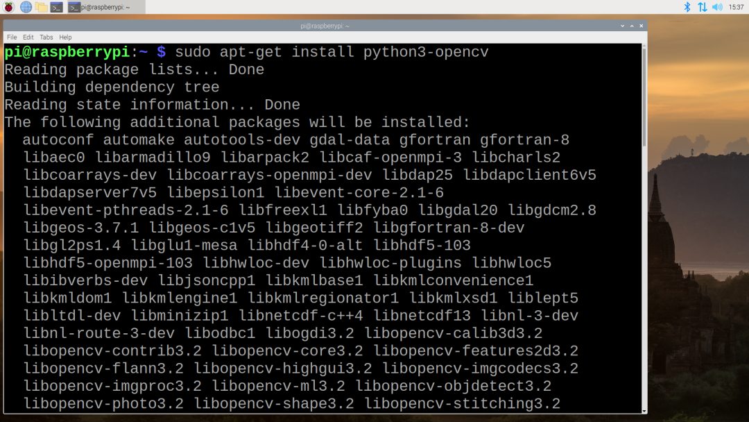Maximize the terminal window
This screenshot has height=422, width=749.
coord(631,26)
